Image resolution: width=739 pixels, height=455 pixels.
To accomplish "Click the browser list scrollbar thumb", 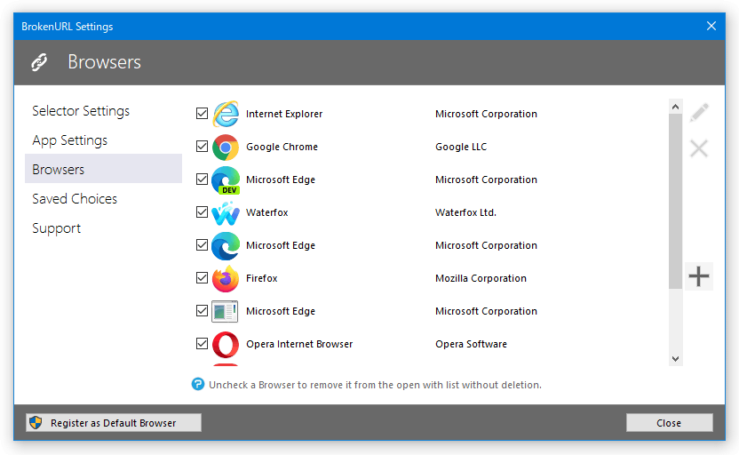I will 675,202.
